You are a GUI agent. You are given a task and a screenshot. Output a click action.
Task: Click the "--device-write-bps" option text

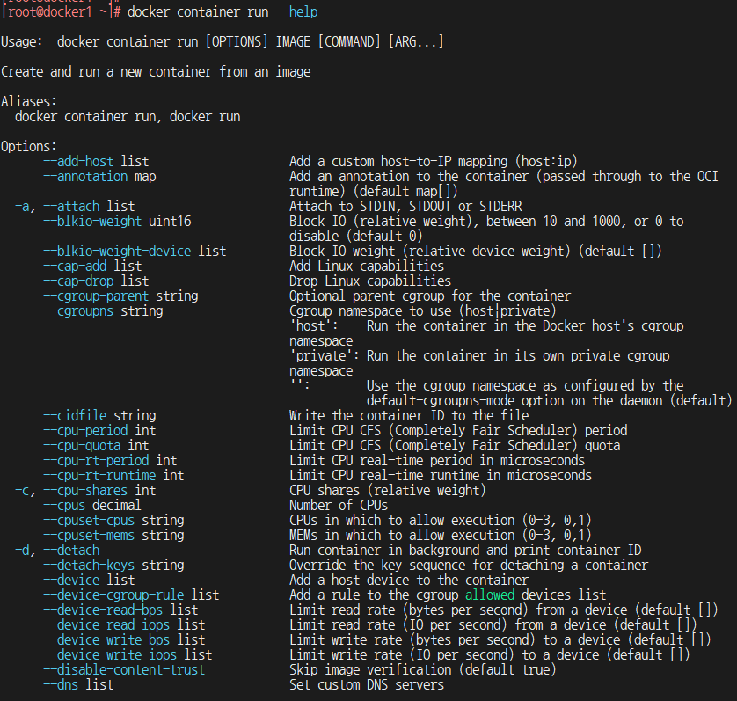[x=106, y=640]
